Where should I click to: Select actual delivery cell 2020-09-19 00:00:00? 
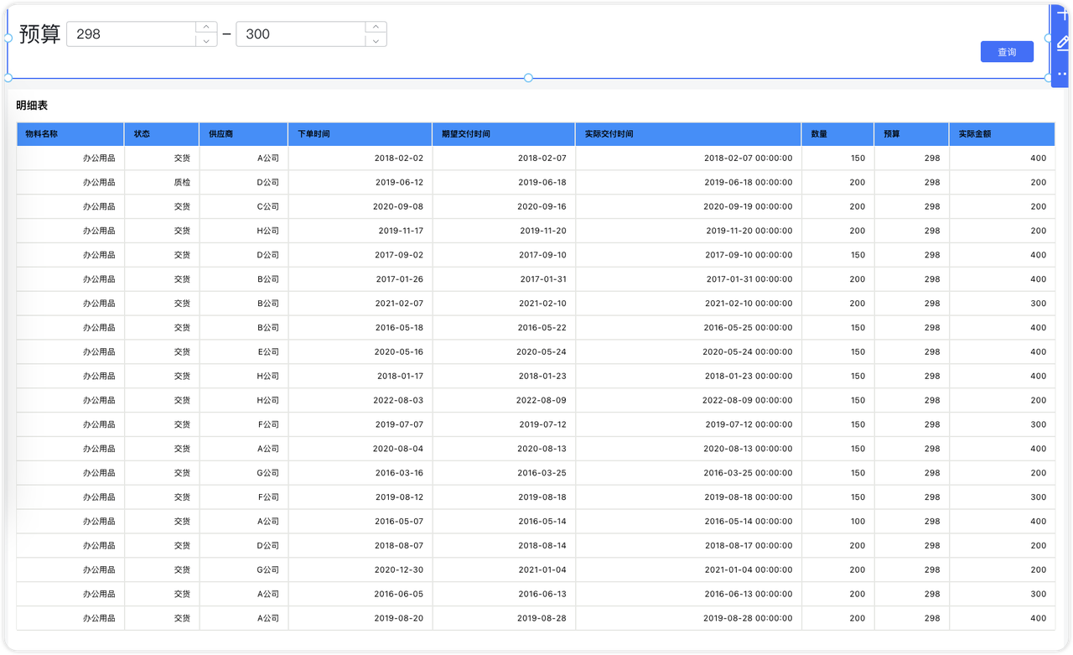[x=688, y=206]
